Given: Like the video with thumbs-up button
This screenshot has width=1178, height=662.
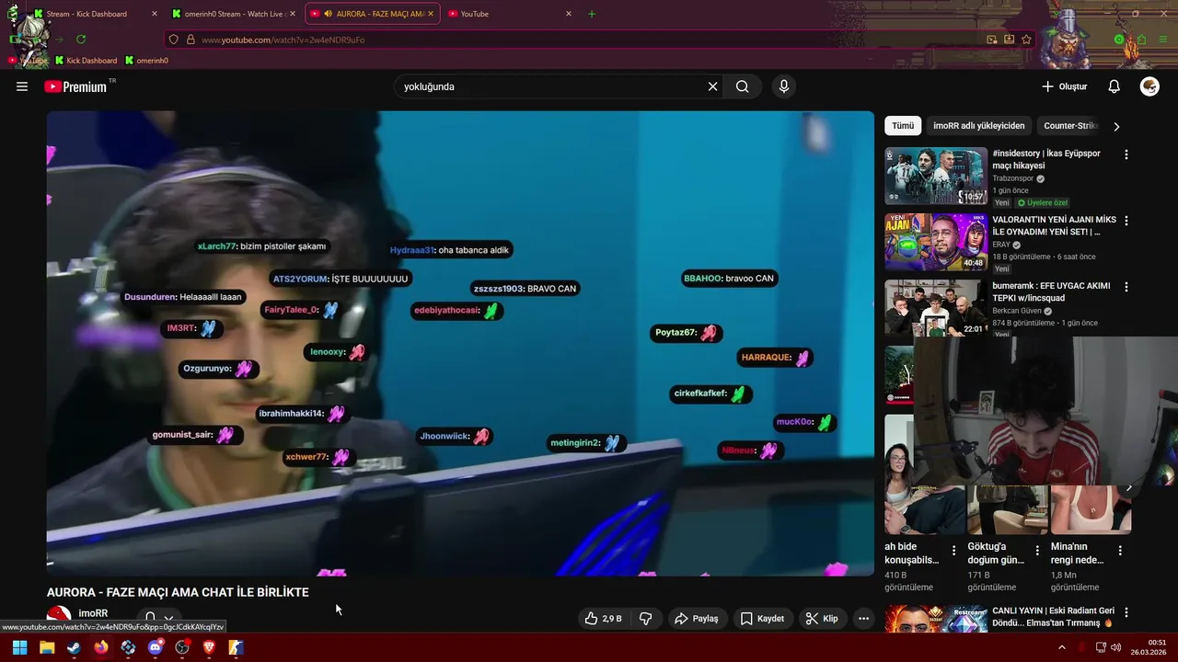Looking at the screenshot, I should pos(602,619).
